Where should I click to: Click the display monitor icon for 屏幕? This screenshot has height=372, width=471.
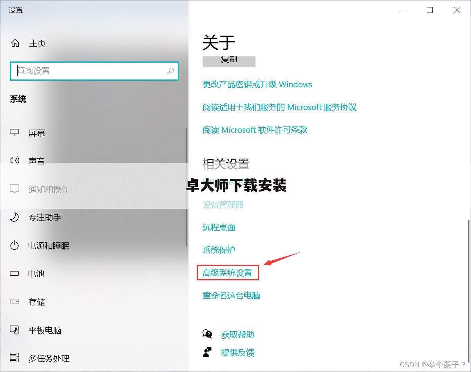pyautogui.click(x=14, y=133)
